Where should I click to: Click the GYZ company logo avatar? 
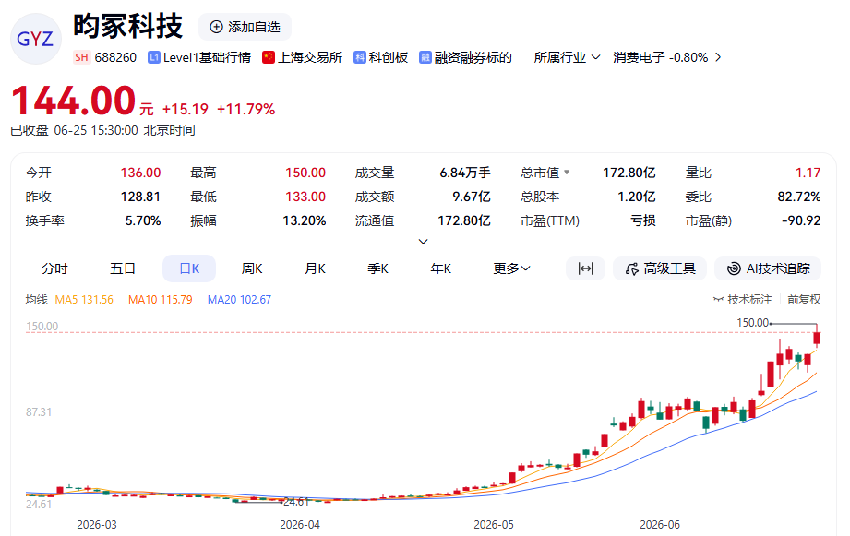[36, 39]
